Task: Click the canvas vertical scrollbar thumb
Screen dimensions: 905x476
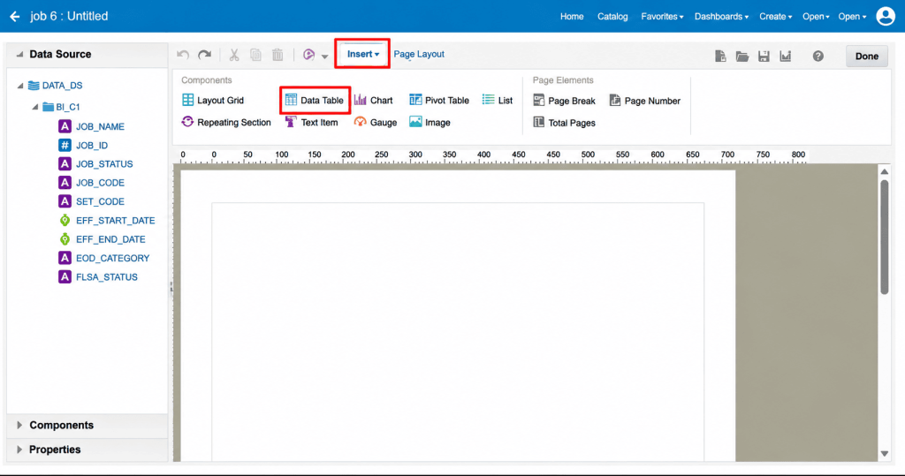Action: point(884,238)
